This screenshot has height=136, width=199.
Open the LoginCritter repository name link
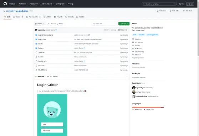coord(22,11)
